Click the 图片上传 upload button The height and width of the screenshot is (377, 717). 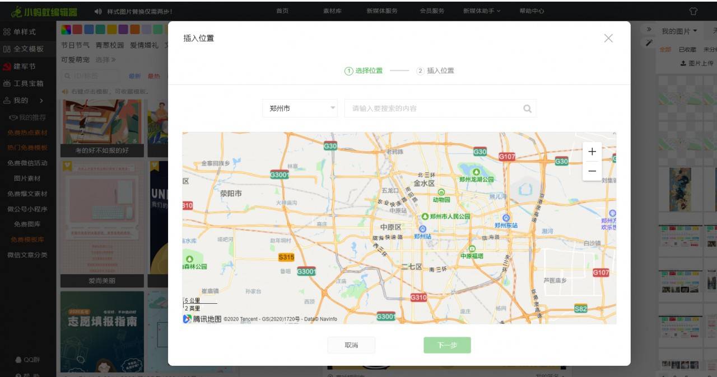[697, 64]
